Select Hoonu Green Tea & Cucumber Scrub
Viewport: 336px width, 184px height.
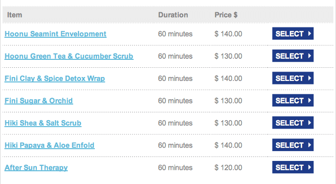[x=293, y=56]
